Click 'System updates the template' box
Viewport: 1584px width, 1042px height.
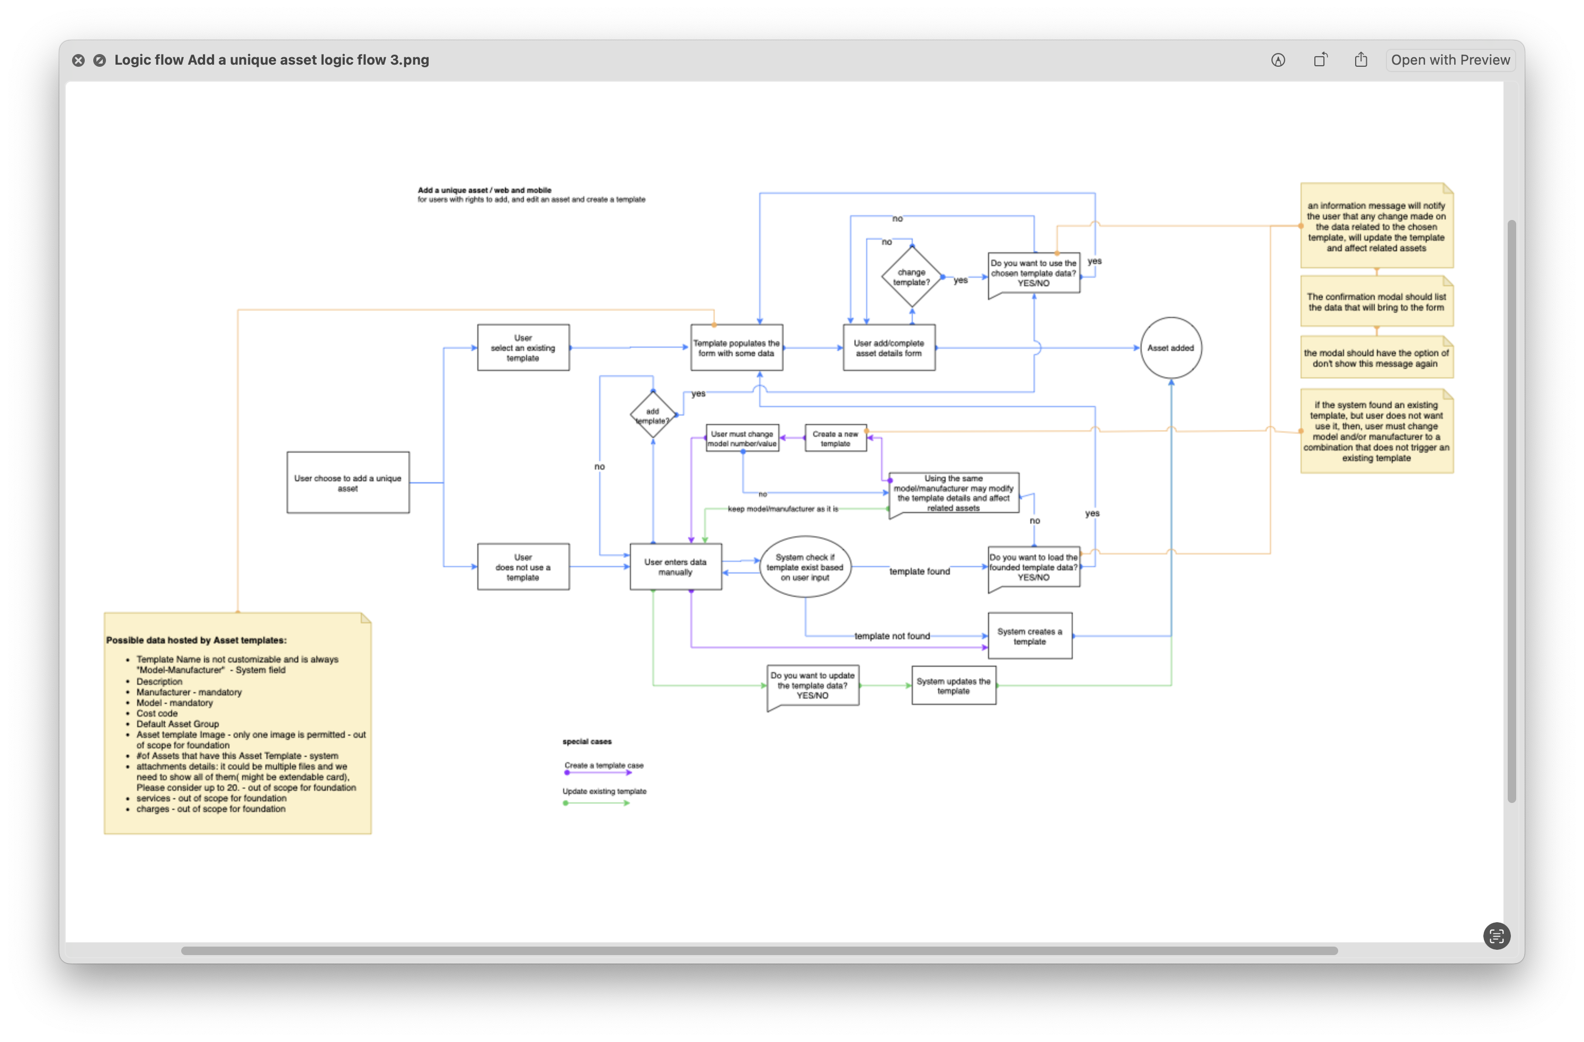(953, 686)
